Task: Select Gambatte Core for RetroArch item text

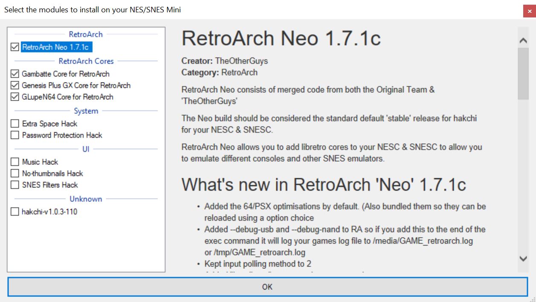Action: click(x=66, y=74)
